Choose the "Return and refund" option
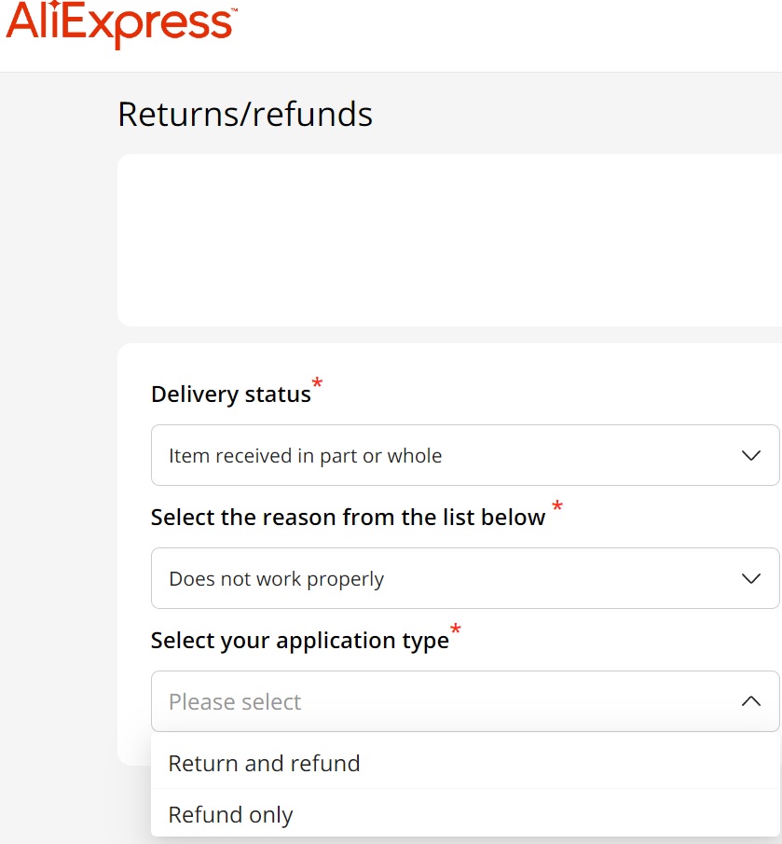This screenshot has width=782, height=844. pos(264,764)
